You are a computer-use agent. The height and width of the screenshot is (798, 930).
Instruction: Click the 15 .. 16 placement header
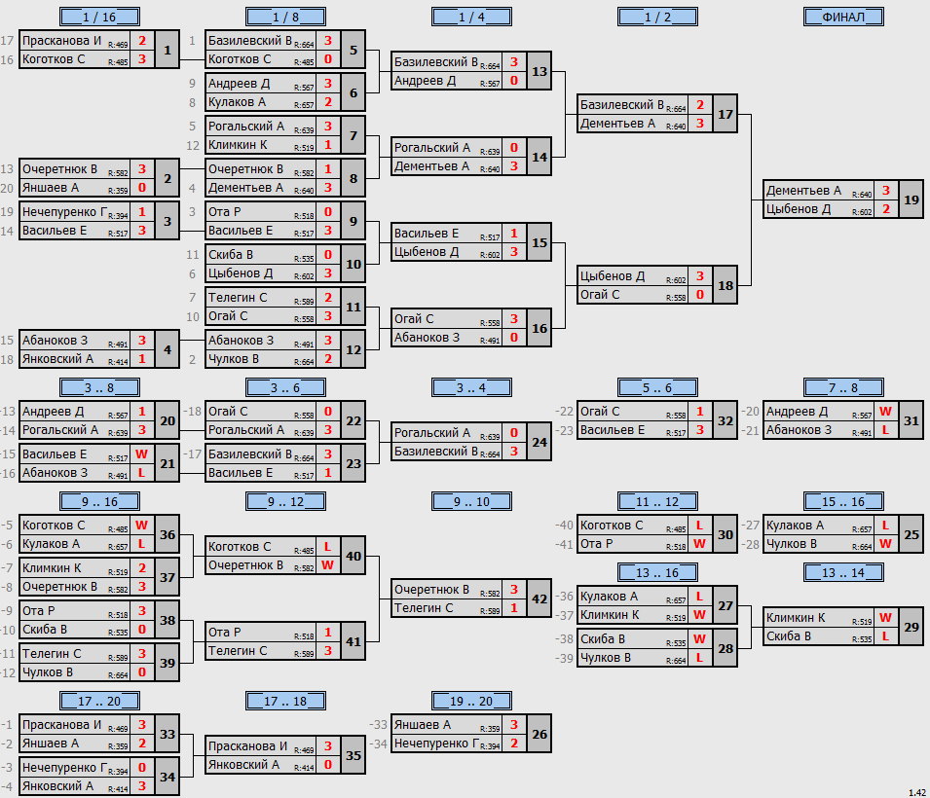(x=843, y=501)
